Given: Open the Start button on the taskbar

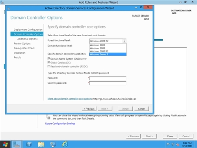Looking at the screenshot, I should tap(5, 144).
